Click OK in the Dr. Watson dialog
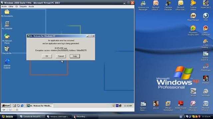213x119 pixels. tap(47, 56)
